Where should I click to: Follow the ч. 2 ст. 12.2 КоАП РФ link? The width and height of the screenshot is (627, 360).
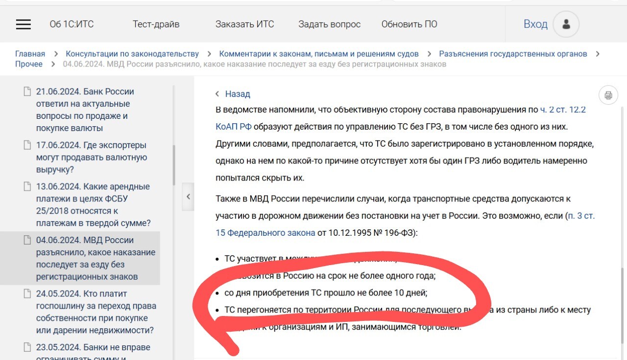563,110
